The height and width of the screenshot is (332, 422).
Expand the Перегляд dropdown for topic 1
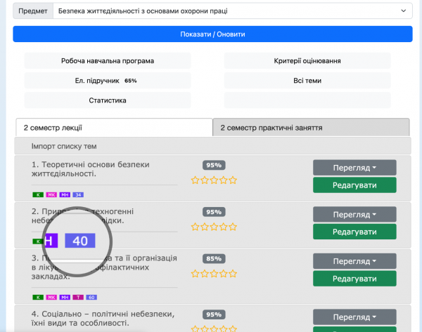[x=354, y=168]
